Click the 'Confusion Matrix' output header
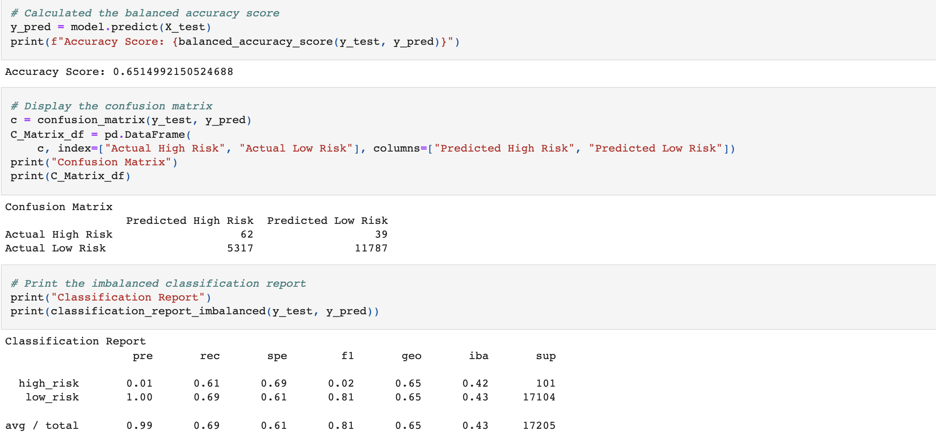Image resolution: width=936 pixels, height=434 pixels. click(58, 207)
